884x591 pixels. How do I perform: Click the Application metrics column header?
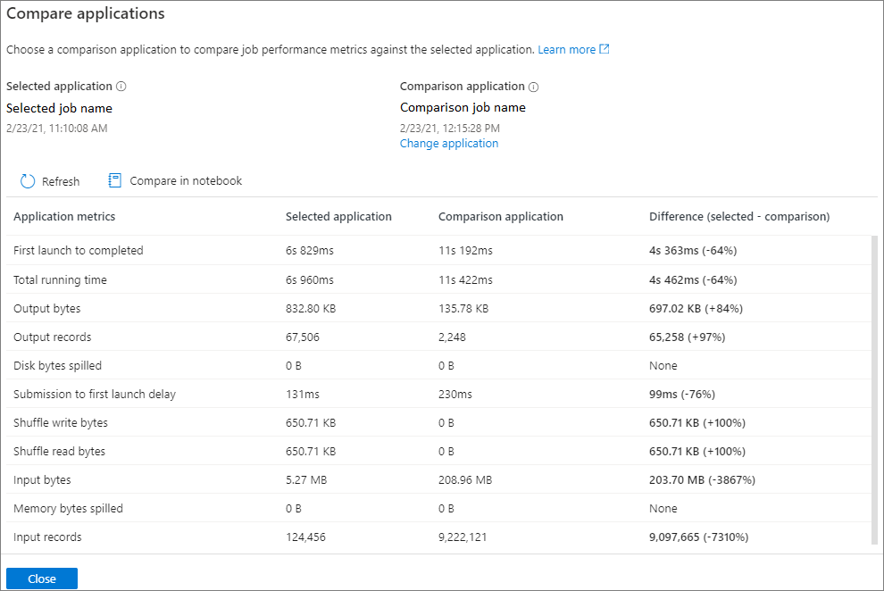(64, 216)
